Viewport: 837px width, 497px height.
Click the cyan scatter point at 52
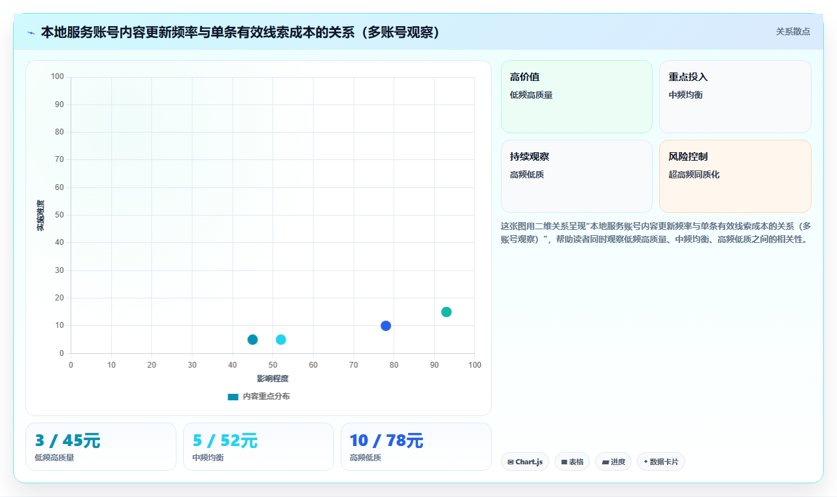pos(281,340)
